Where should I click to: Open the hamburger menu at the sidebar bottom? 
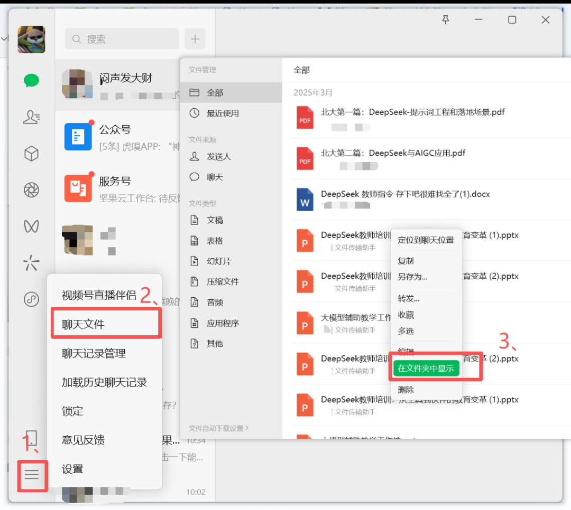(x=32, y=475)
